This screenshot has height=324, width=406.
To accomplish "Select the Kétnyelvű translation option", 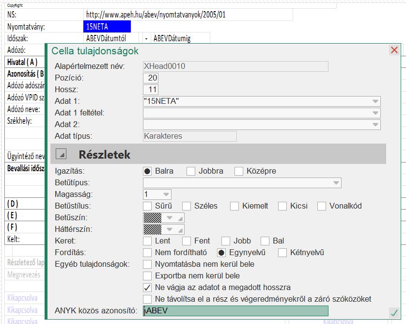I will pyautogui.click(x=282, y=253).
